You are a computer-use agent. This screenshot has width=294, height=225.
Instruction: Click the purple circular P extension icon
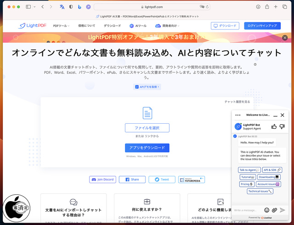coord(88,7)
